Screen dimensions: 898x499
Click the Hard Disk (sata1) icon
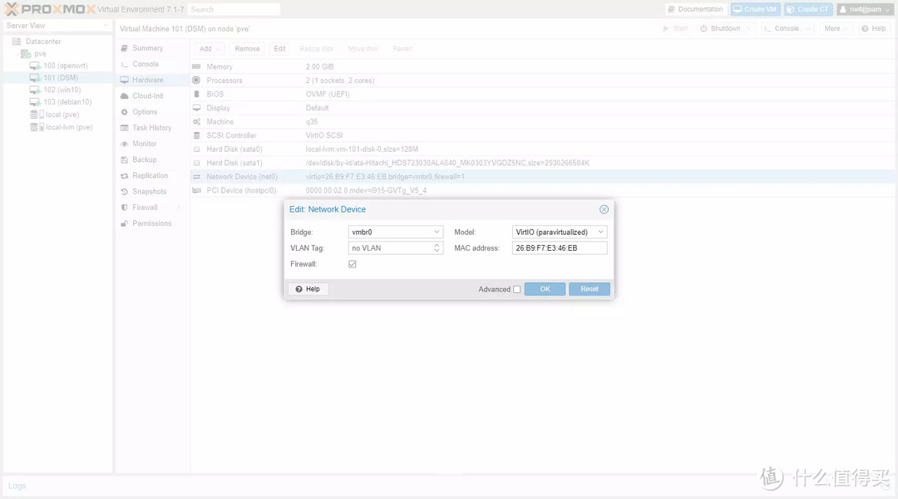(x=196, y=163)
